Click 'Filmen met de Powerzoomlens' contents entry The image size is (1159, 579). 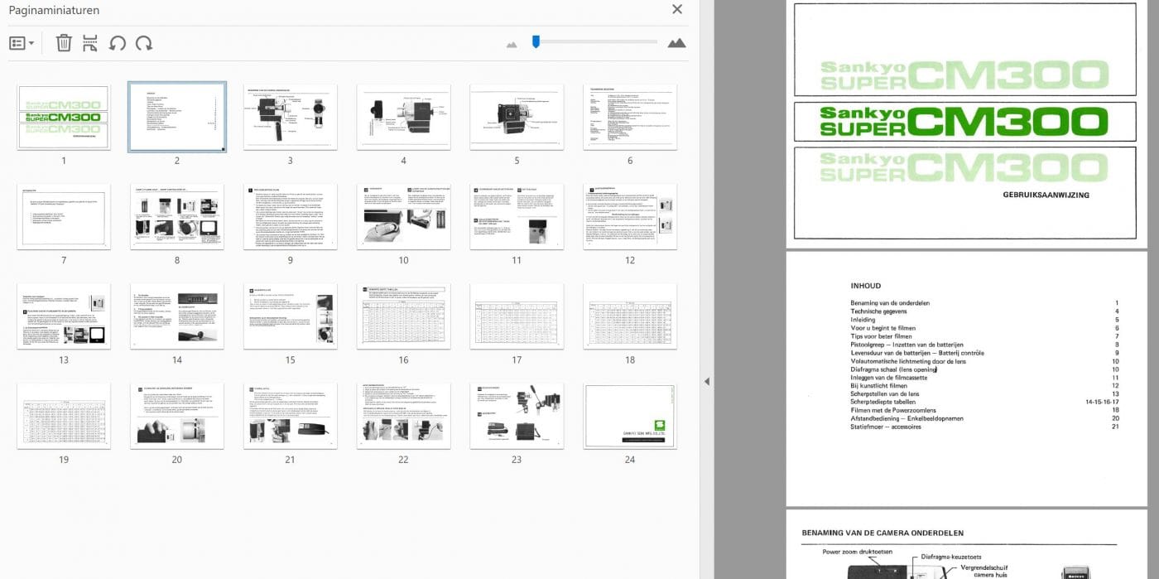tap(897, 410)
